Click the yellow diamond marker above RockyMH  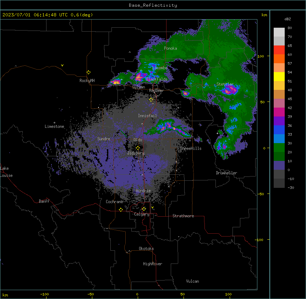pos(88,72)
